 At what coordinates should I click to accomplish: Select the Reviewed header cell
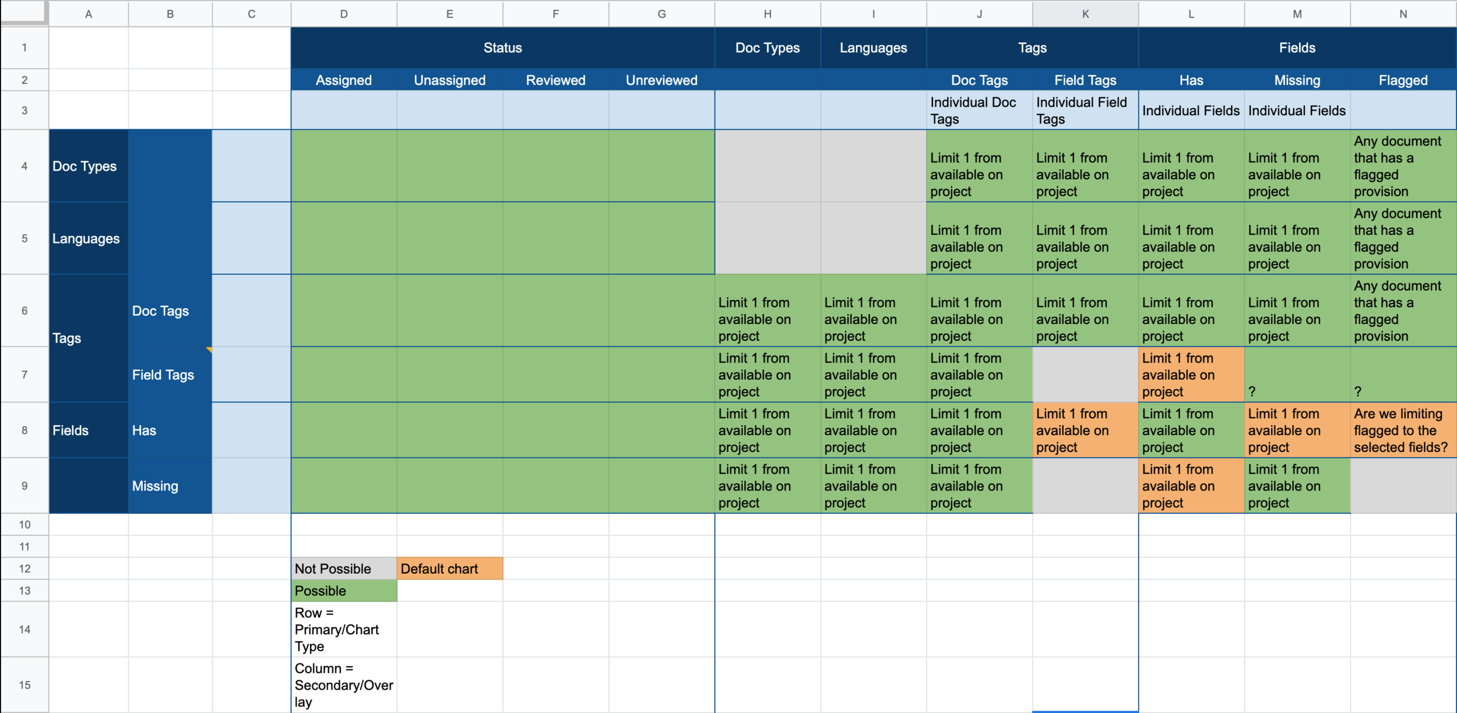pyautogui.click(x=555, y=80)
